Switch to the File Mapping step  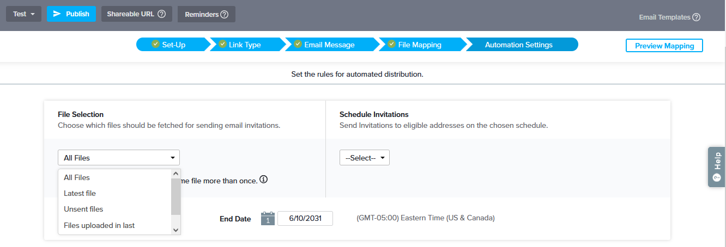click(x=419, y=45)
